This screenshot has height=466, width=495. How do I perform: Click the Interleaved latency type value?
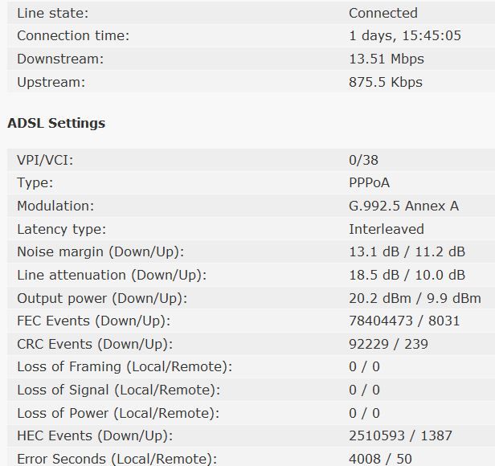(x=386, y=229)
